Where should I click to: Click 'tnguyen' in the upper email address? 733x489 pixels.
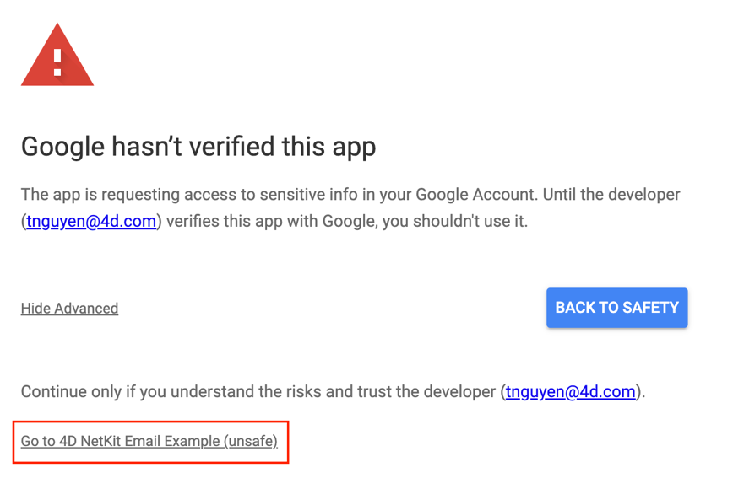[56, 221]
